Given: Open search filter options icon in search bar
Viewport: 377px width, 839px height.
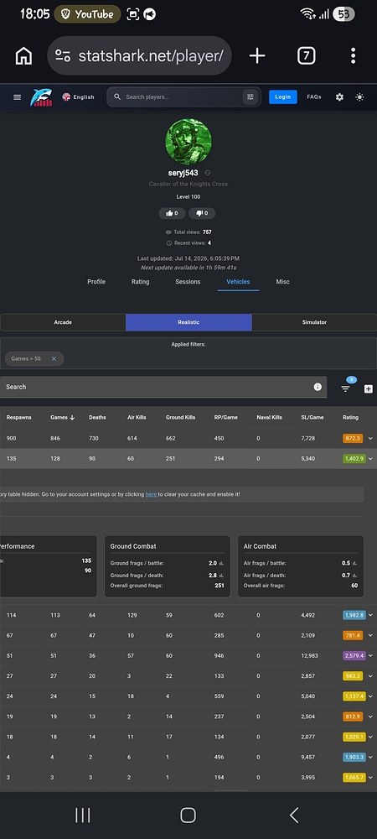Looking at the screenshot, I should point(250,96).
